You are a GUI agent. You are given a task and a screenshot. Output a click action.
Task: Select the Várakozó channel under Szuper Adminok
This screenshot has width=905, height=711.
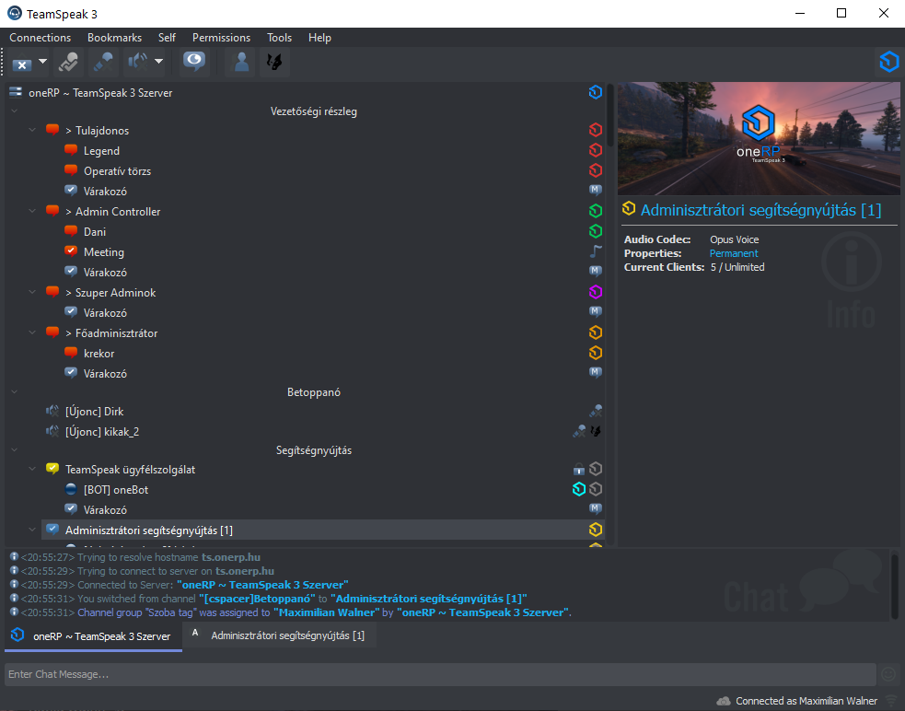tap(105, 312)
